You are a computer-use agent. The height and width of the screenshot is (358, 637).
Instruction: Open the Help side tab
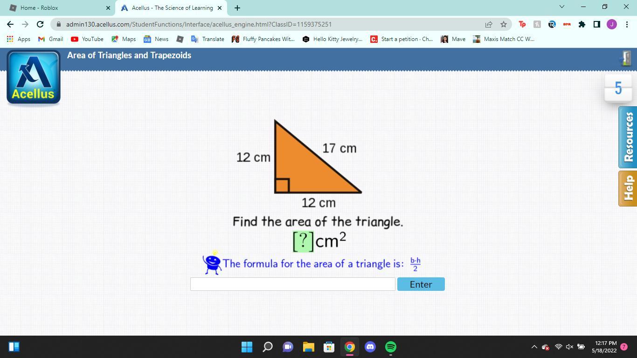coord(628,188)
